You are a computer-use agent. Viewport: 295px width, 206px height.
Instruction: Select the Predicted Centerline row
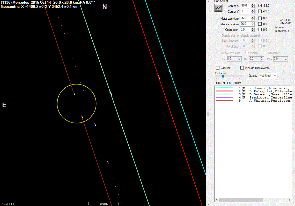[253, 97]
